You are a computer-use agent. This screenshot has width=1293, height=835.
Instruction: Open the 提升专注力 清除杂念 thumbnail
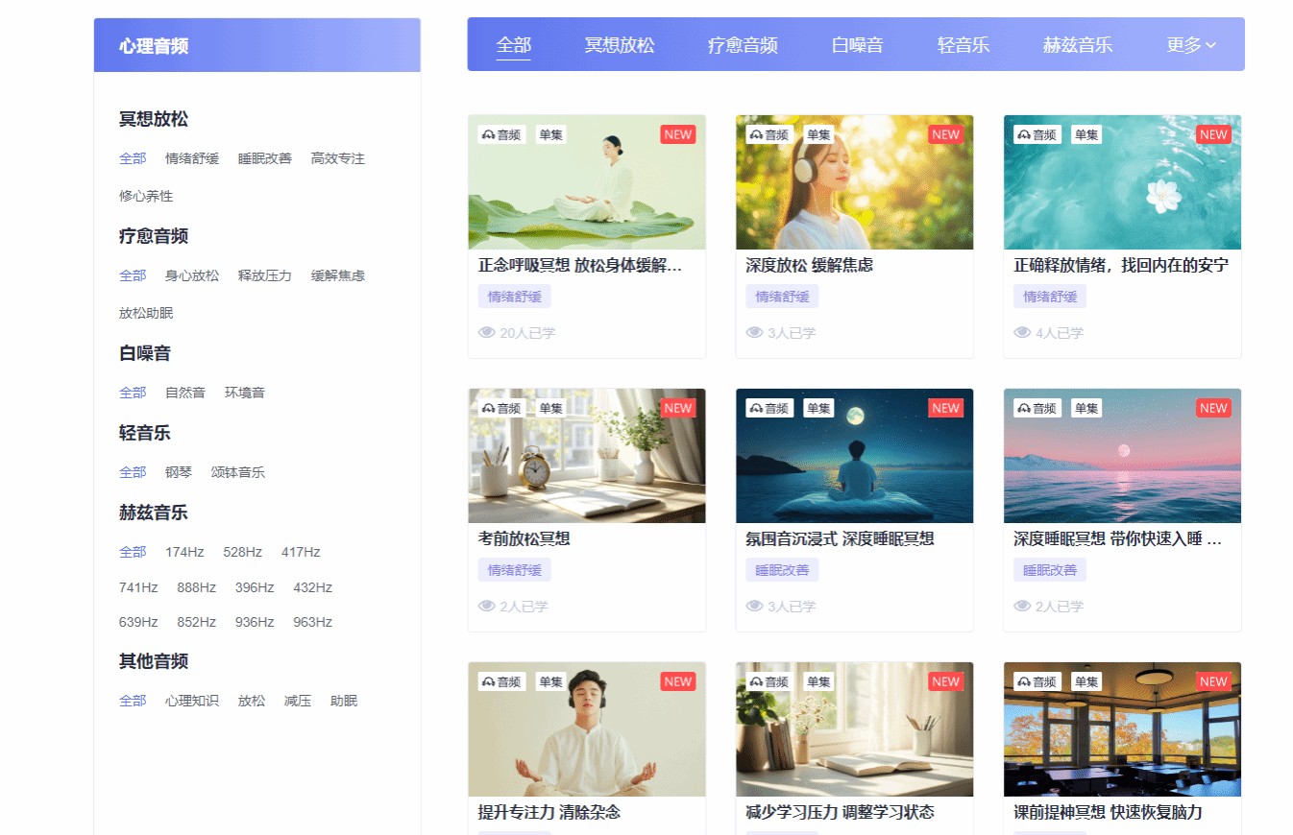pos(586,729)
